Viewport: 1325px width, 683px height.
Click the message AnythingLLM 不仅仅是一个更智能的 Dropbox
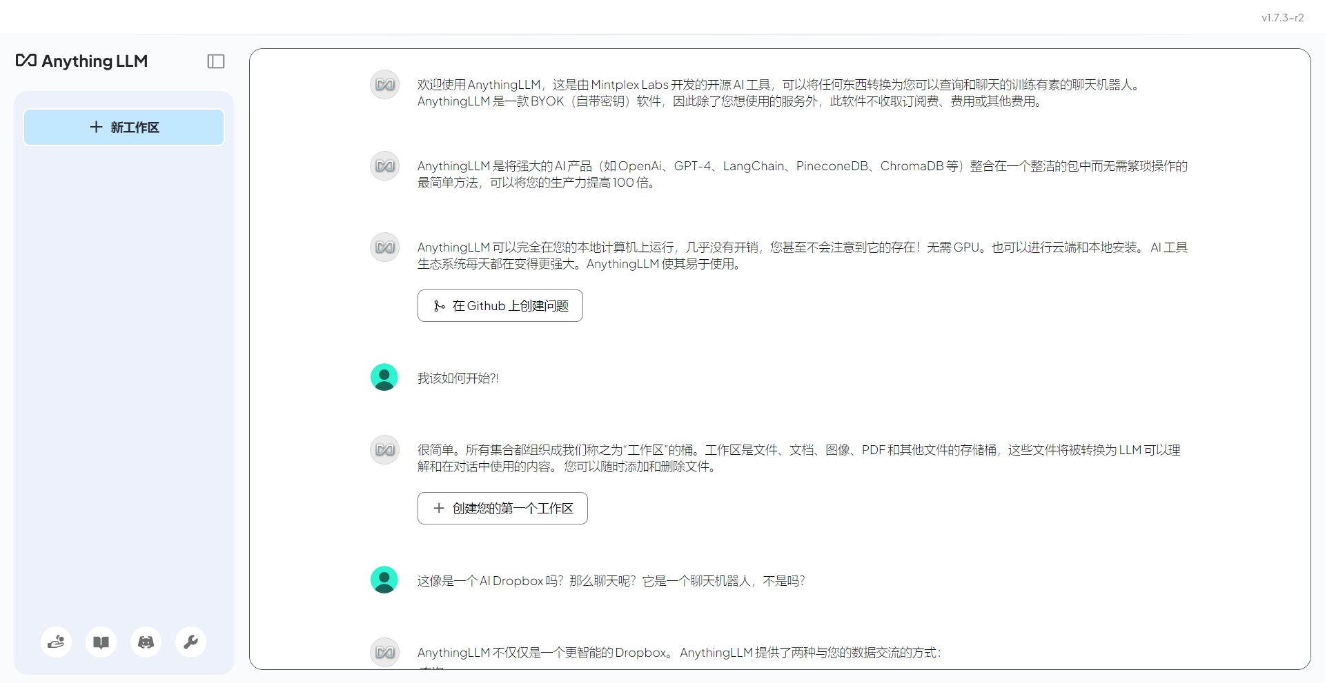(679, 653)
